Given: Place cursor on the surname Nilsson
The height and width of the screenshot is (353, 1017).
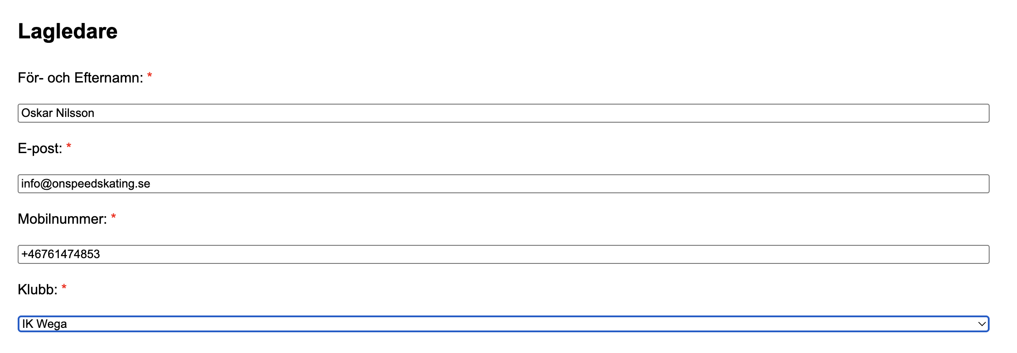Looking at the screenshot, I should pyautogui.click(x=75, y=113).
